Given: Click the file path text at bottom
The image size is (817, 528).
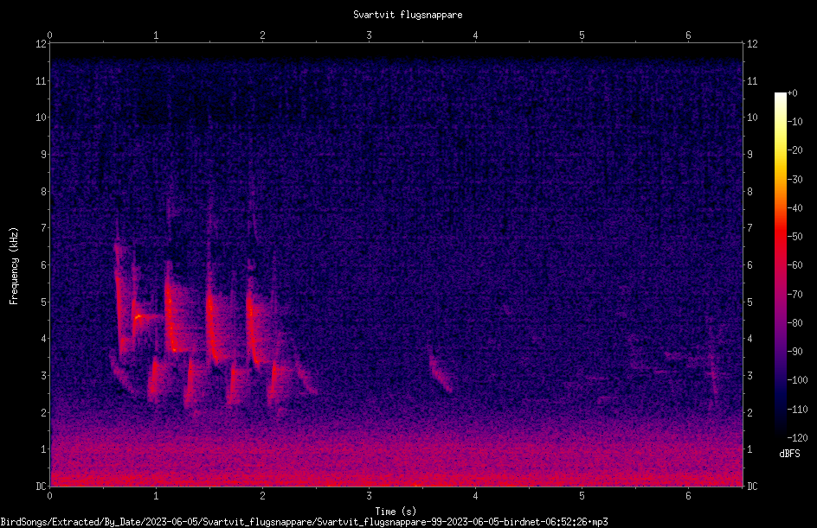Looking at the screenshot, I should (305, 522).
